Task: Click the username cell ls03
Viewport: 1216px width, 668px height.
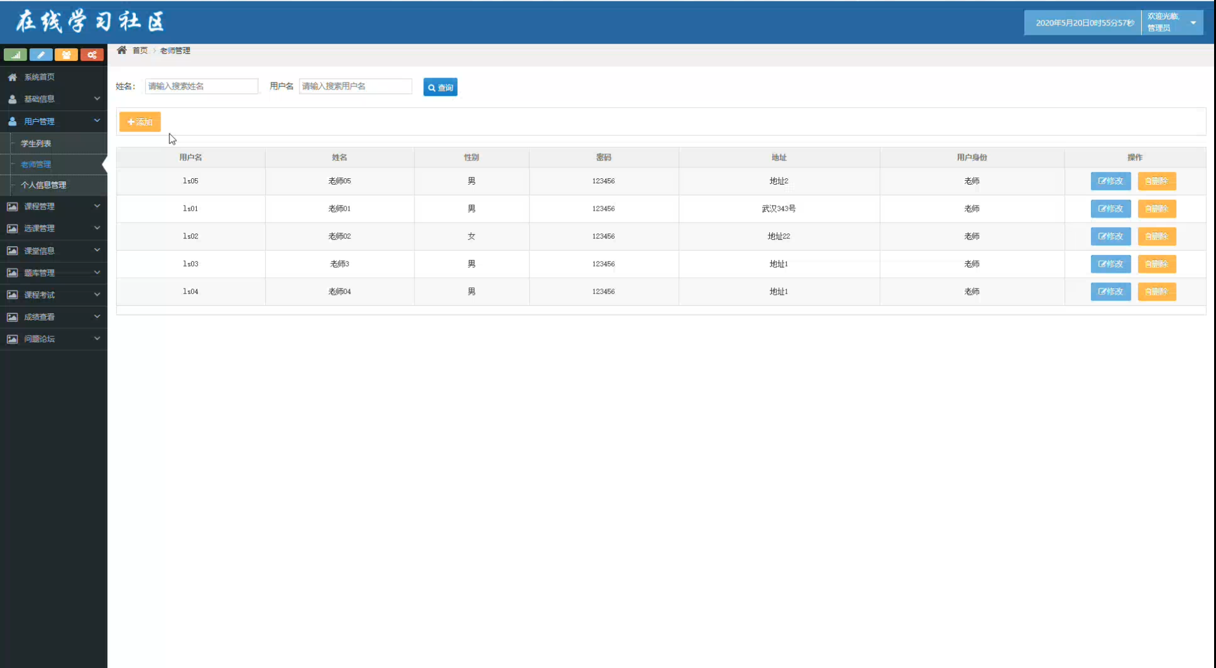Action: (x=190, y=264)
